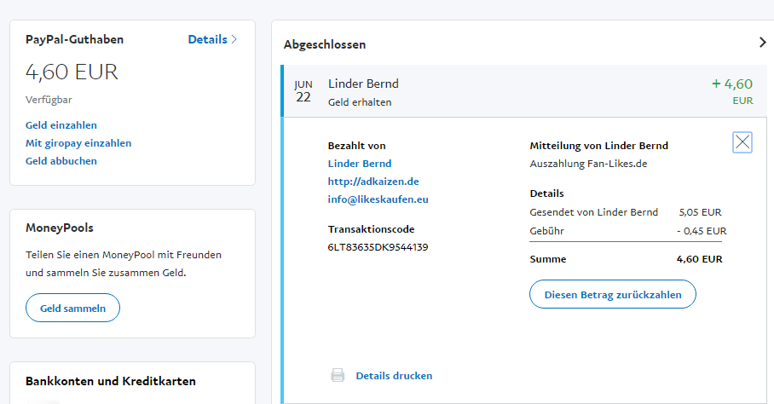Click the JUN 22 date badge
The width and height of the screenshot is (774, 404).
pyautogui.click(x=303, y=91)
